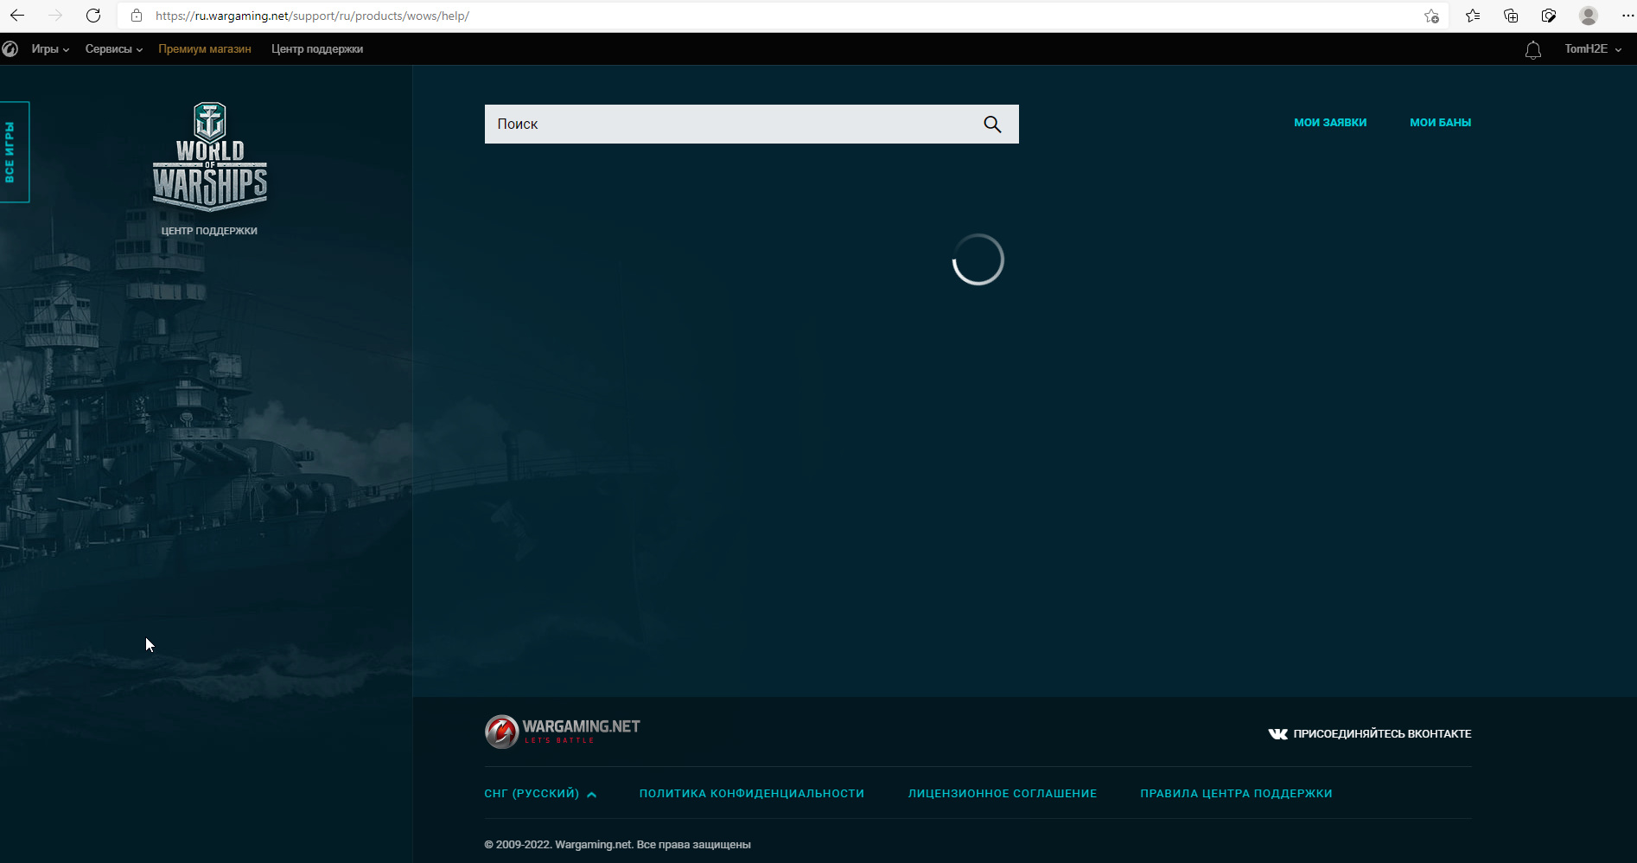Click Присоединяйтесь ВКонтакте link
Image resolution: width=1637 pixels, height=863 pixels.
point(1370,734)
